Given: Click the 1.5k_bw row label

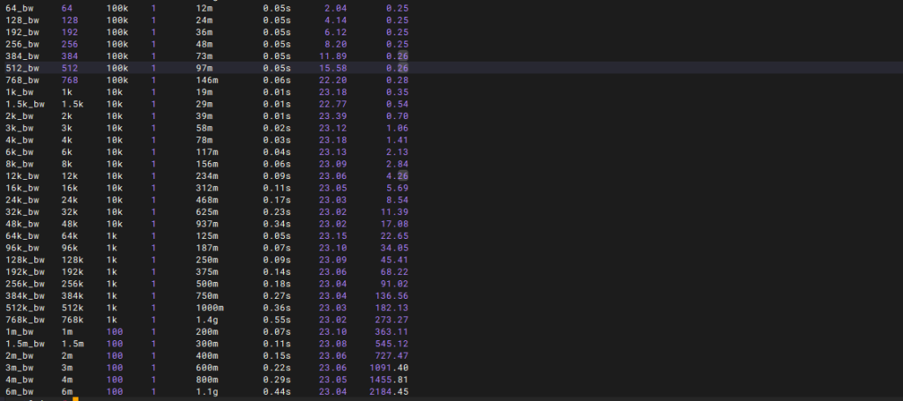Looking at the screenshot, I should pos(25,104).
